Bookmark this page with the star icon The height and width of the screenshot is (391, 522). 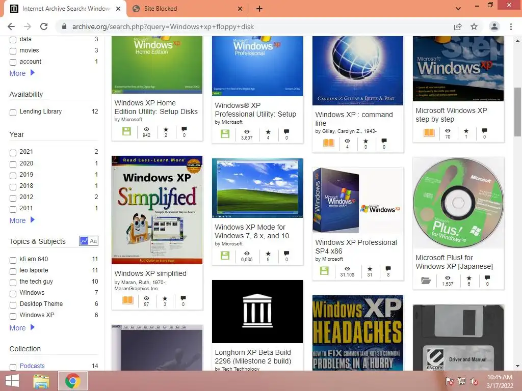pos(474,26)
